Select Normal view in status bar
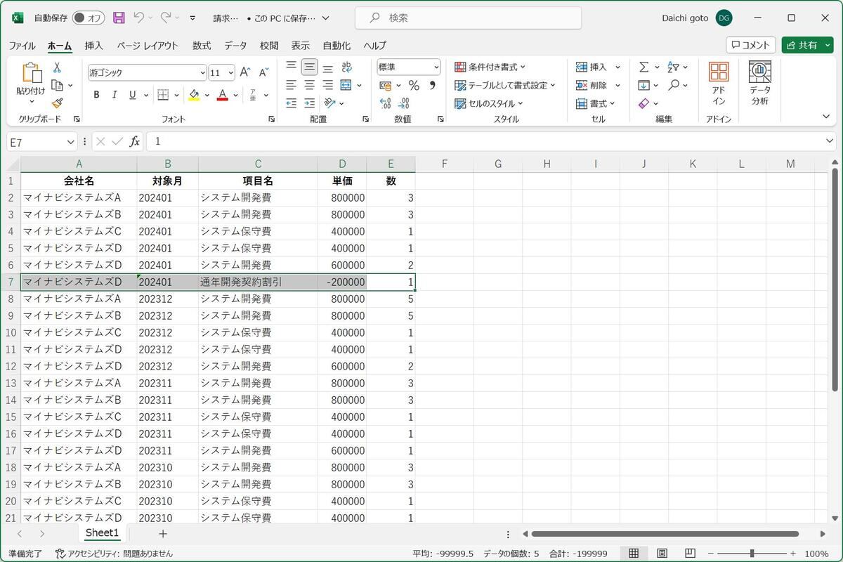The image size is (843, 562). tap(634, 554)
